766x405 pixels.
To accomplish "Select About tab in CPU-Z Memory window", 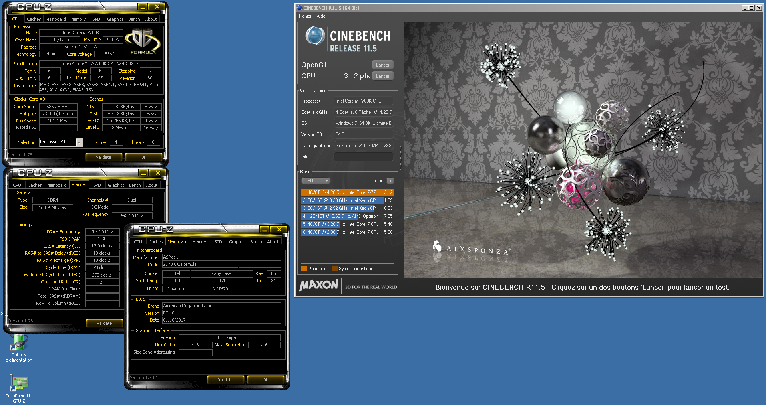I will [x=152, y=185].
